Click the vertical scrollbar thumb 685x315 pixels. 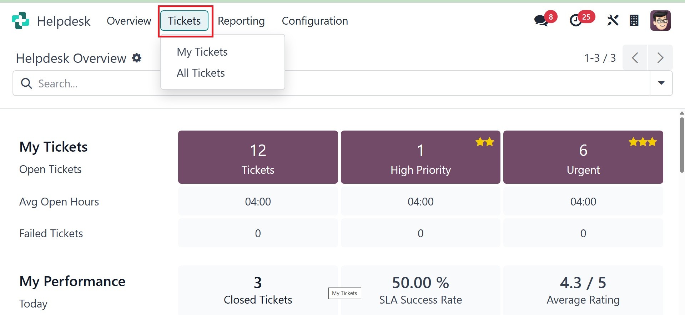(x=682, y=144)
